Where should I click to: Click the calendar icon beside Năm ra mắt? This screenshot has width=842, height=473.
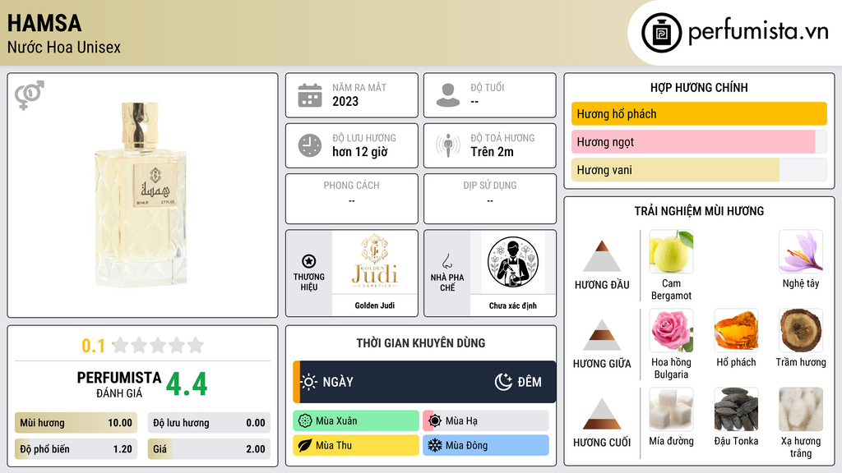[310, 95]
